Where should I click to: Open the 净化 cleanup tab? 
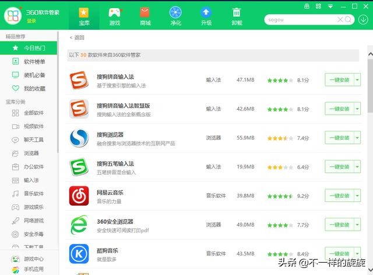(x=175, y=16)
